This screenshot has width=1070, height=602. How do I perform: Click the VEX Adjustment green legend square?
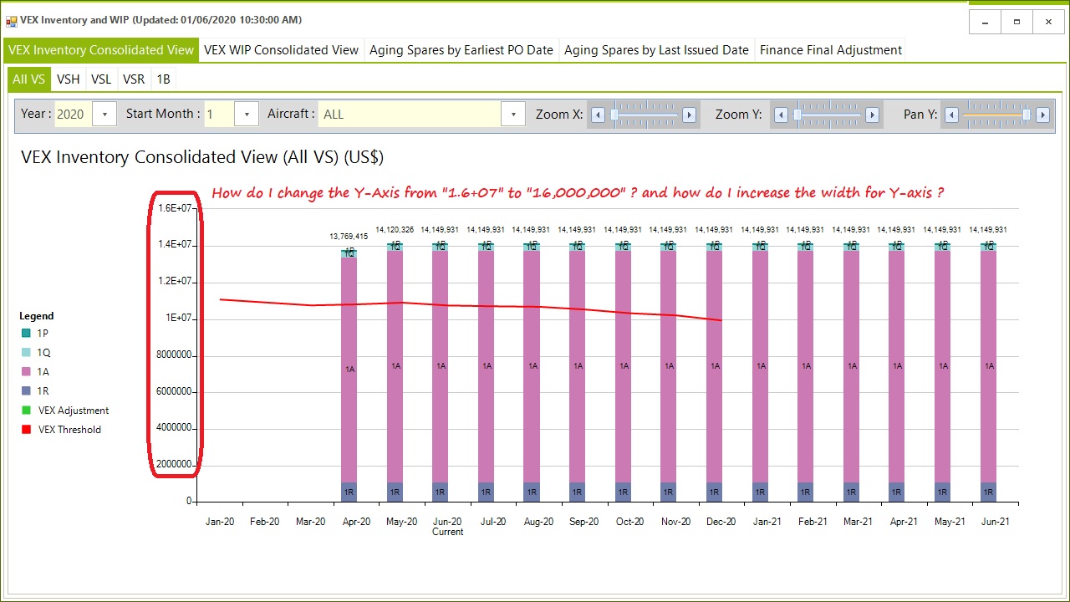[26, 411]
